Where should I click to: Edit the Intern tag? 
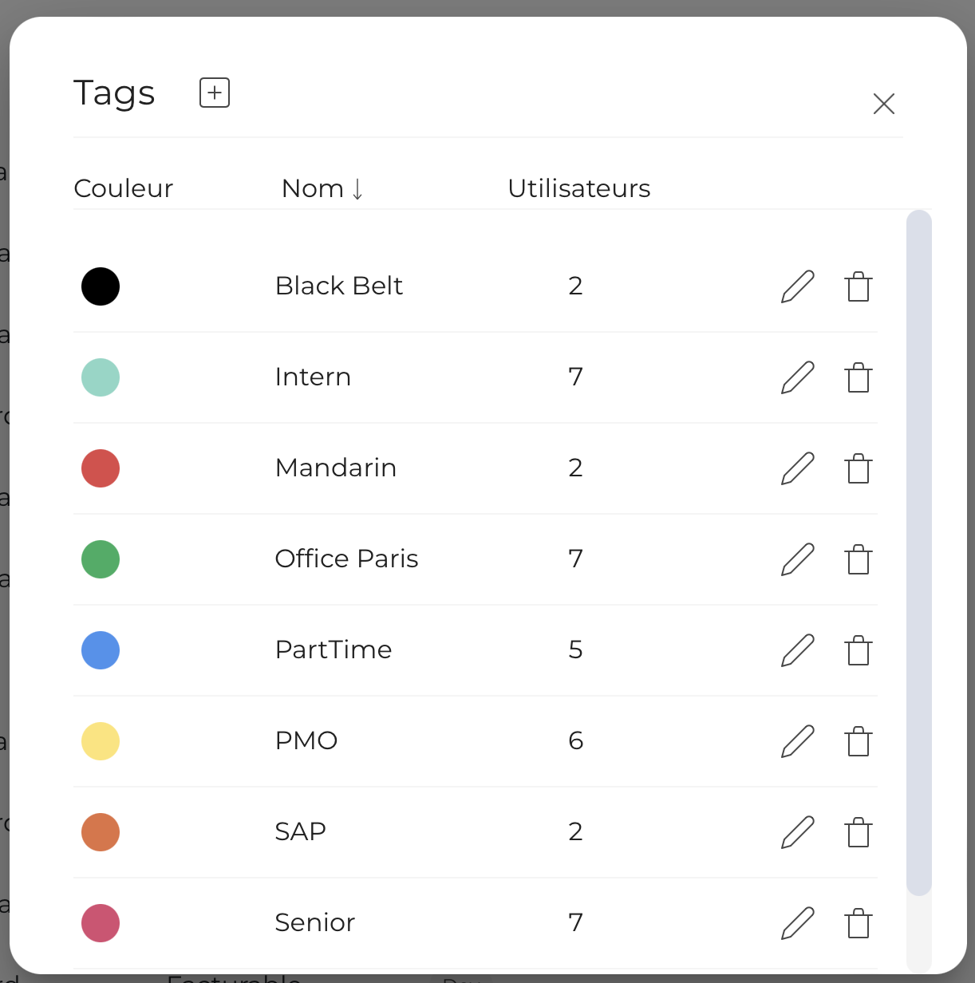797,377
